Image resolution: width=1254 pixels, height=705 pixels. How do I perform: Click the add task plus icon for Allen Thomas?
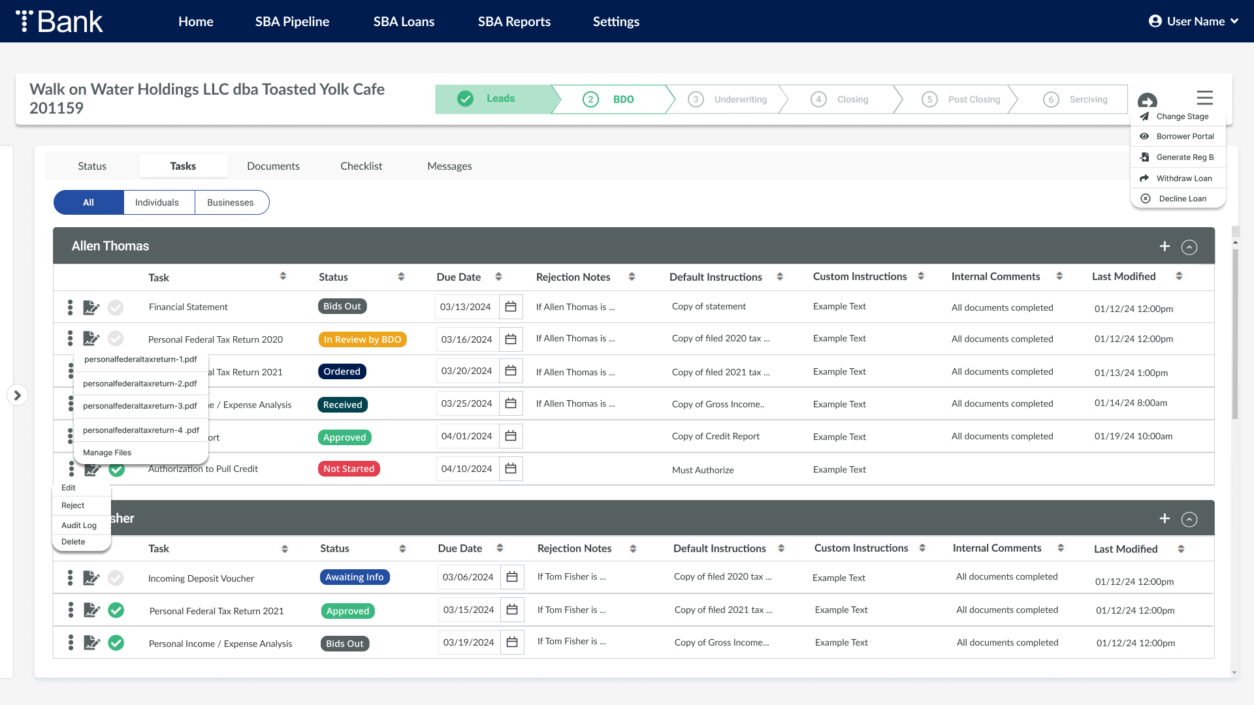pos(1165,246)
